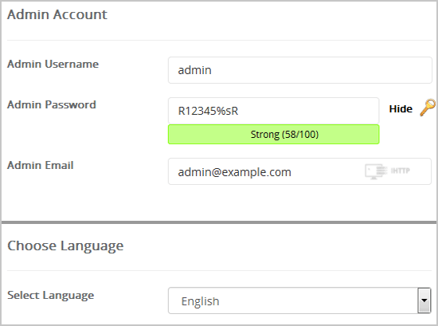Click the admin@example.com email text
This screenshot has width=438, height=326.
click(235, 172)
